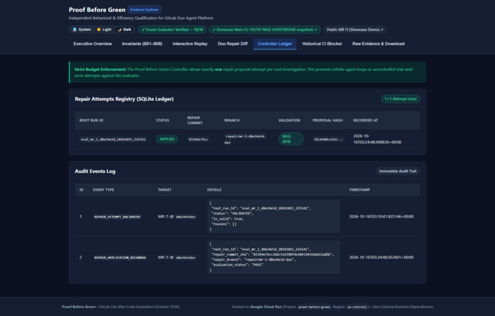Image resolution: width=495 pixels, height=316 pixels.
Task: Click timestamp 2026-10-16T03:10:41.835146+00:00
Action: pyautogui.click(x=381, y=216)
